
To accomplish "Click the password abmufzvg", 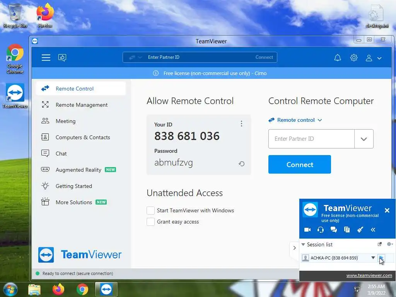I will tap(174, 163).
